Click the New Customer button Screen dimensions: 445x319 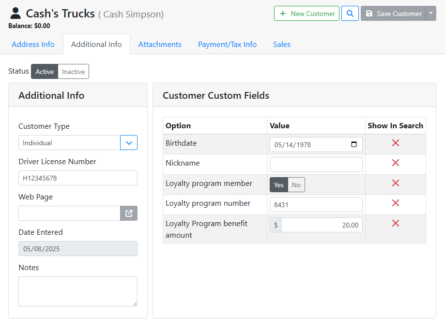(307, 14)
